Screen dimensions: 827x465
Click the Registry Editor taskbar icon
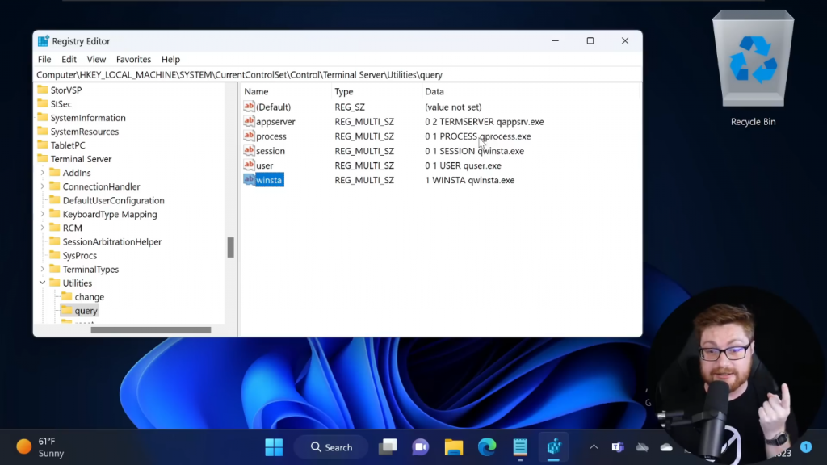pos(554,446)
